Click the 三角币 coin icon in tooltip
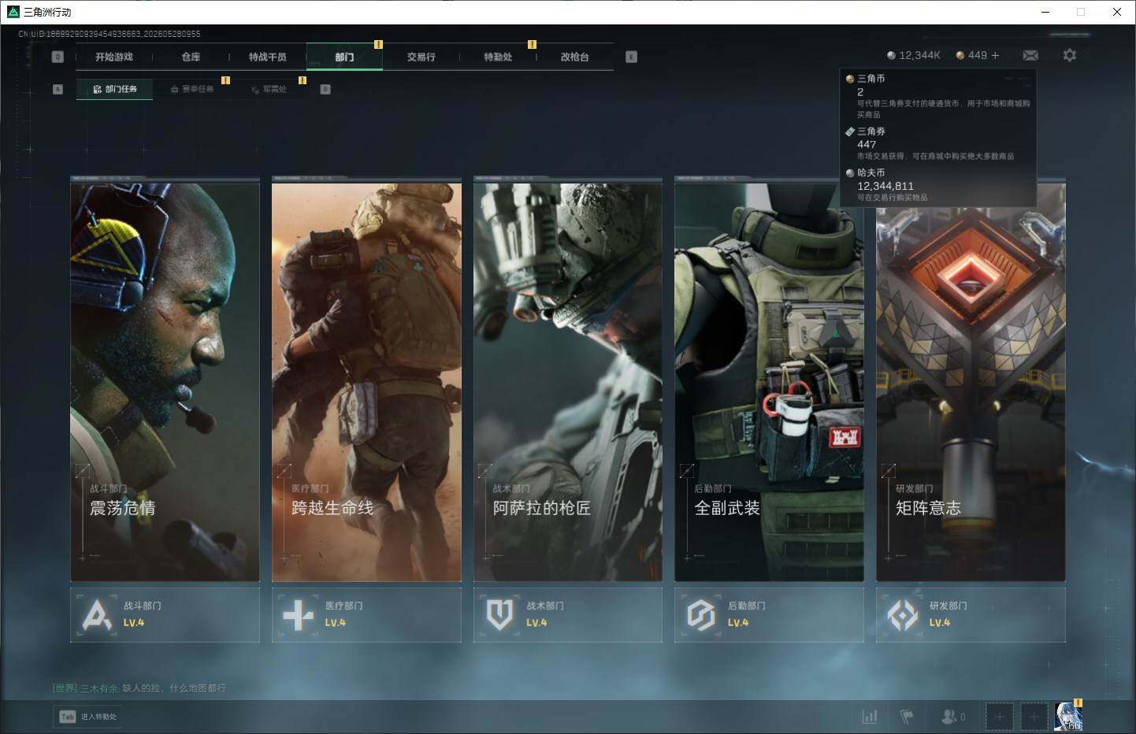The image size is (1136, 734). [850, 79]
